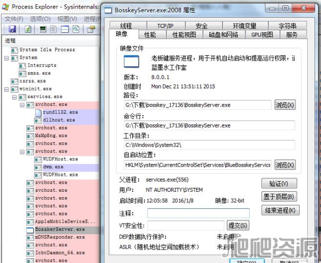Switch to the 安全 tab
The height and width of the screenshot is (263, 321).
[204, 26]
